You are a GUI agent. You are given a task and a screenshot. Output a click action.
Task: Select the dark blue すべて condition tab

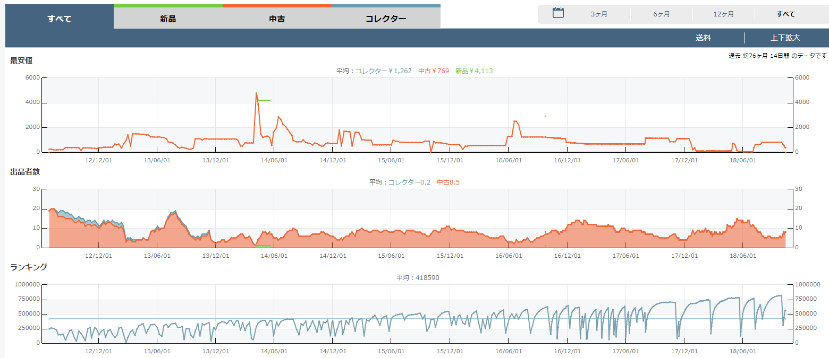[x=59, y=19]
